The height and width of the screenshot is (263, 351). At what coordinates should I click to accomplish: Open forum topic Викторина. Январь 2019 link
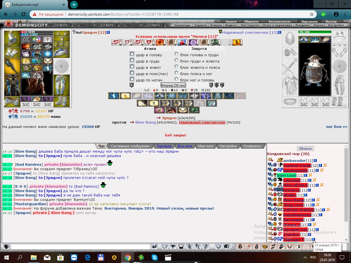click(159, 208)
